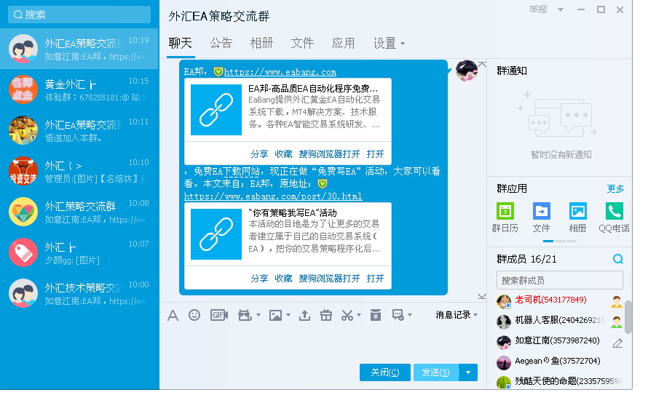Click the link thumbnail of EA邦 card
The image size is (648, 419).
216,110
